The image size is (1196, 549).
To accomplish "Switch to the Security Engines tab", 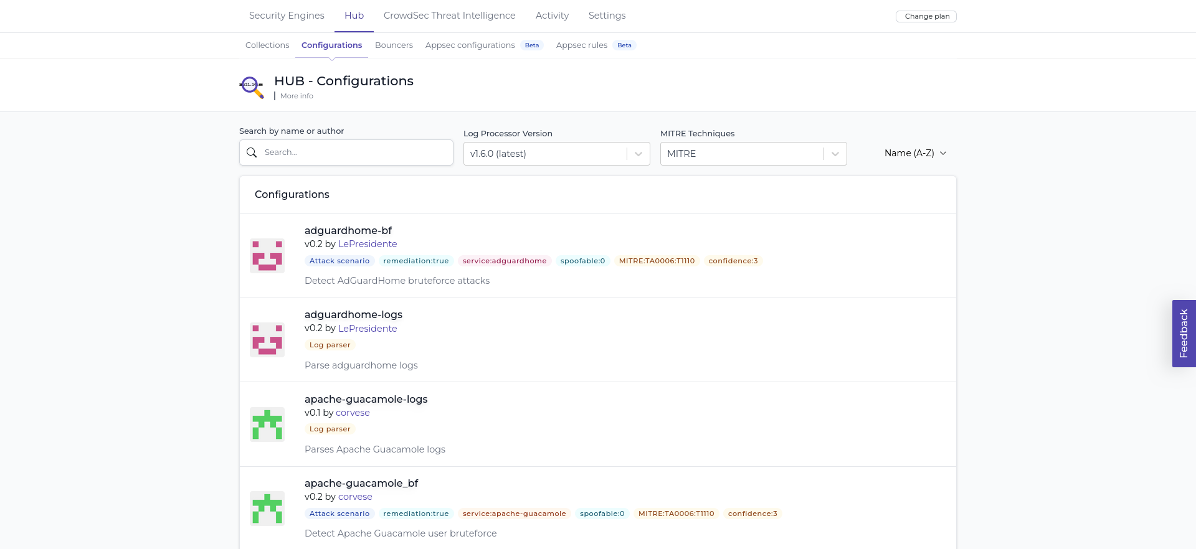I will coord(287,16).
